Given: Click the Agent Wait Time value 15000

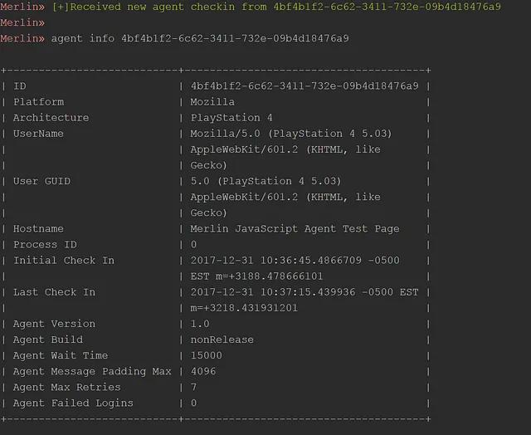Looking at the screenshot, I should pyautogui.click(x=206, y=355).
